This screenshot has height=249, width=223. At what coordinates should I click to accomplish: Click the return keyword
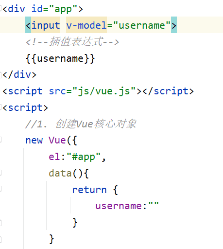click(89, 190)
